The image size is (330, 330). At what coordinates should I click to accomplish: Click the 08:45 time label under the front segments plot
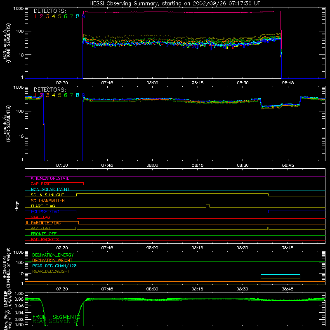[288, 83]
